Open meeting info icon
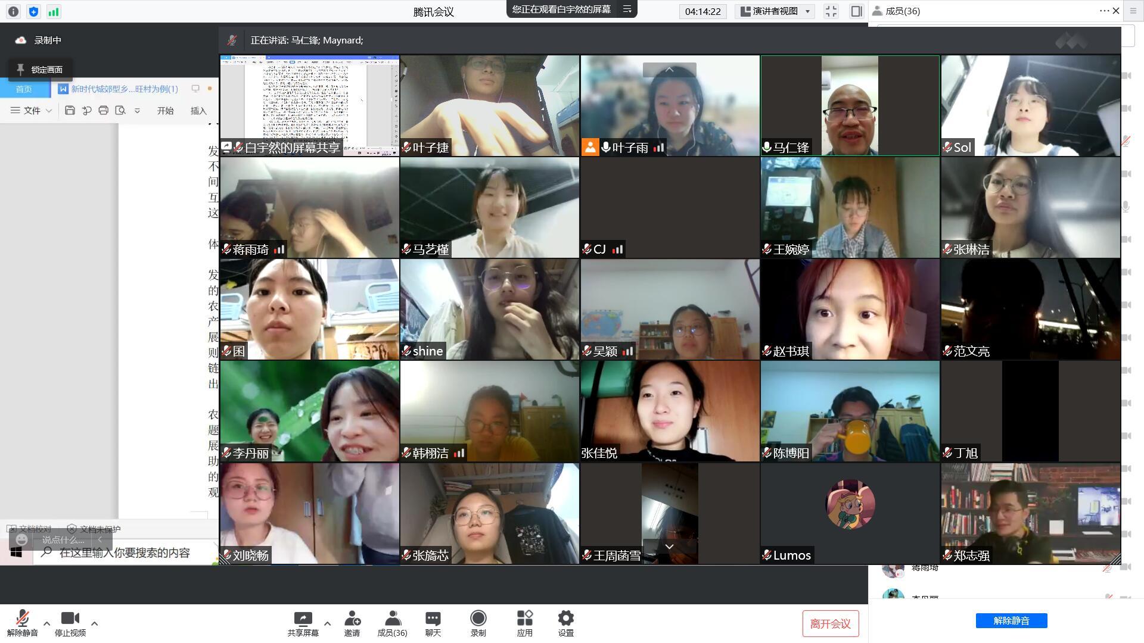The height and width of the screenshot is (643, 1144). click(x=13, y=11)
